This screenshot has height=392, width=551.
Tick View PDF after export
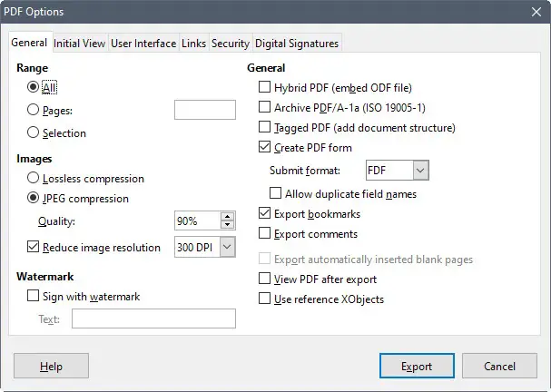265,279
